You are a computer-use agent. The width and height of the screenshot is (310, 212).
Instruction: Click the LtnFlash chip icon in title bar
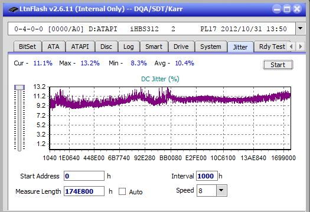[14, 9]
